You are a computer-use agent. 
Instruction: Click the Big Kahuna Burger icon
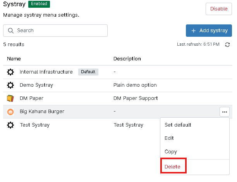pos(10,112)
